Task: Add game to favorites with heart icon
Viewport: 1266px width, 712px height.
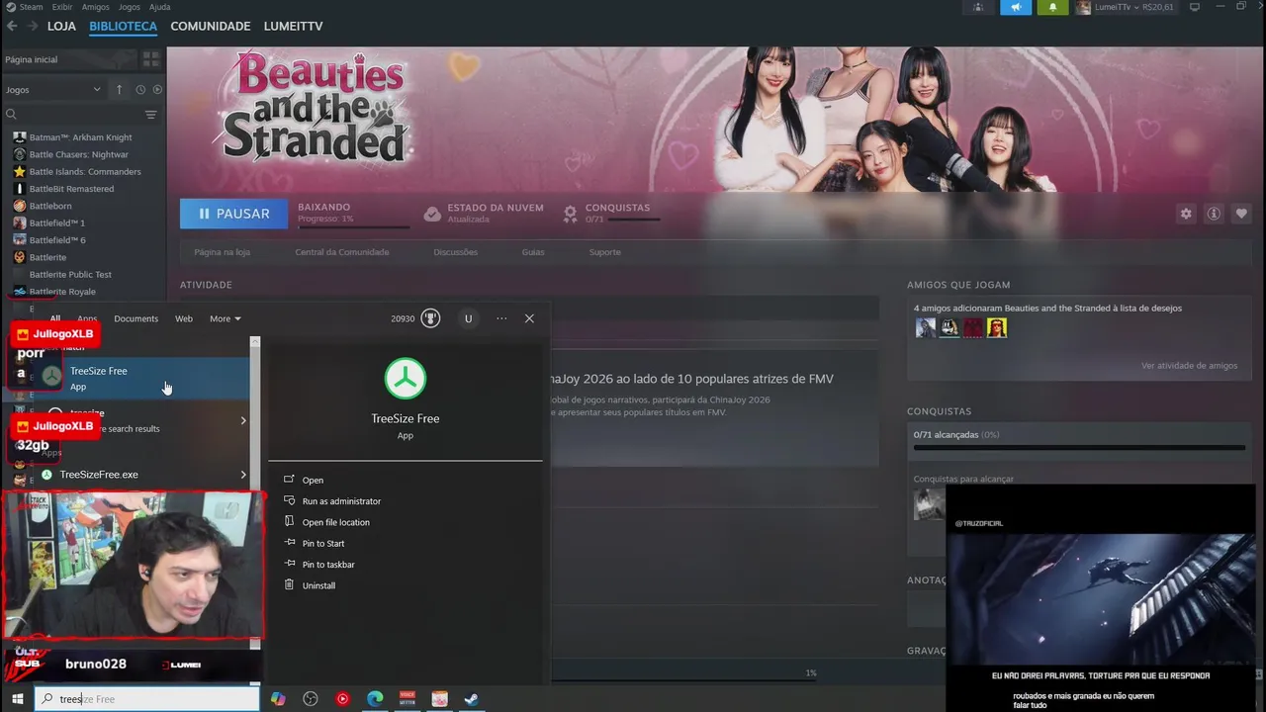Action: click(x=1241, y=214)
